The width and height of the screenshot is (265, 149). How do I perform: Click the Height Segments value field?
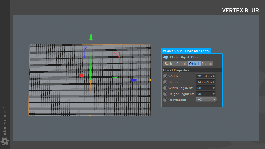pos(204,94)
